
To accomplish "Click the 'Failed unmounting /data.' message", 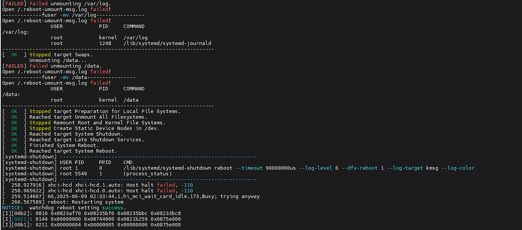I will coord(66,66).
